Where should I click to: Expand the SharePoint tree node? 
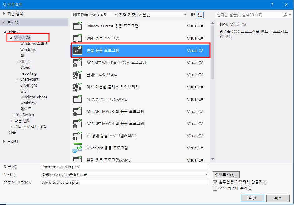click(17, 79)
